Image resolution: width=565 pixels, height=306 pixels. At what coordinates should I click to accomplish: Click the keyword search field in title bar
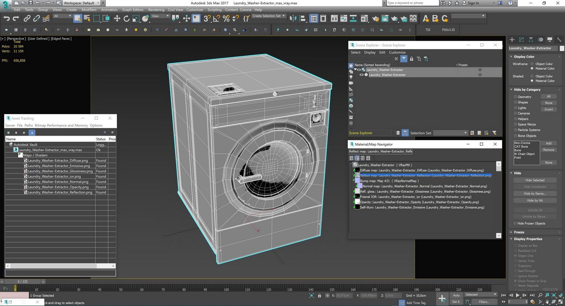[x=412, y=3]
